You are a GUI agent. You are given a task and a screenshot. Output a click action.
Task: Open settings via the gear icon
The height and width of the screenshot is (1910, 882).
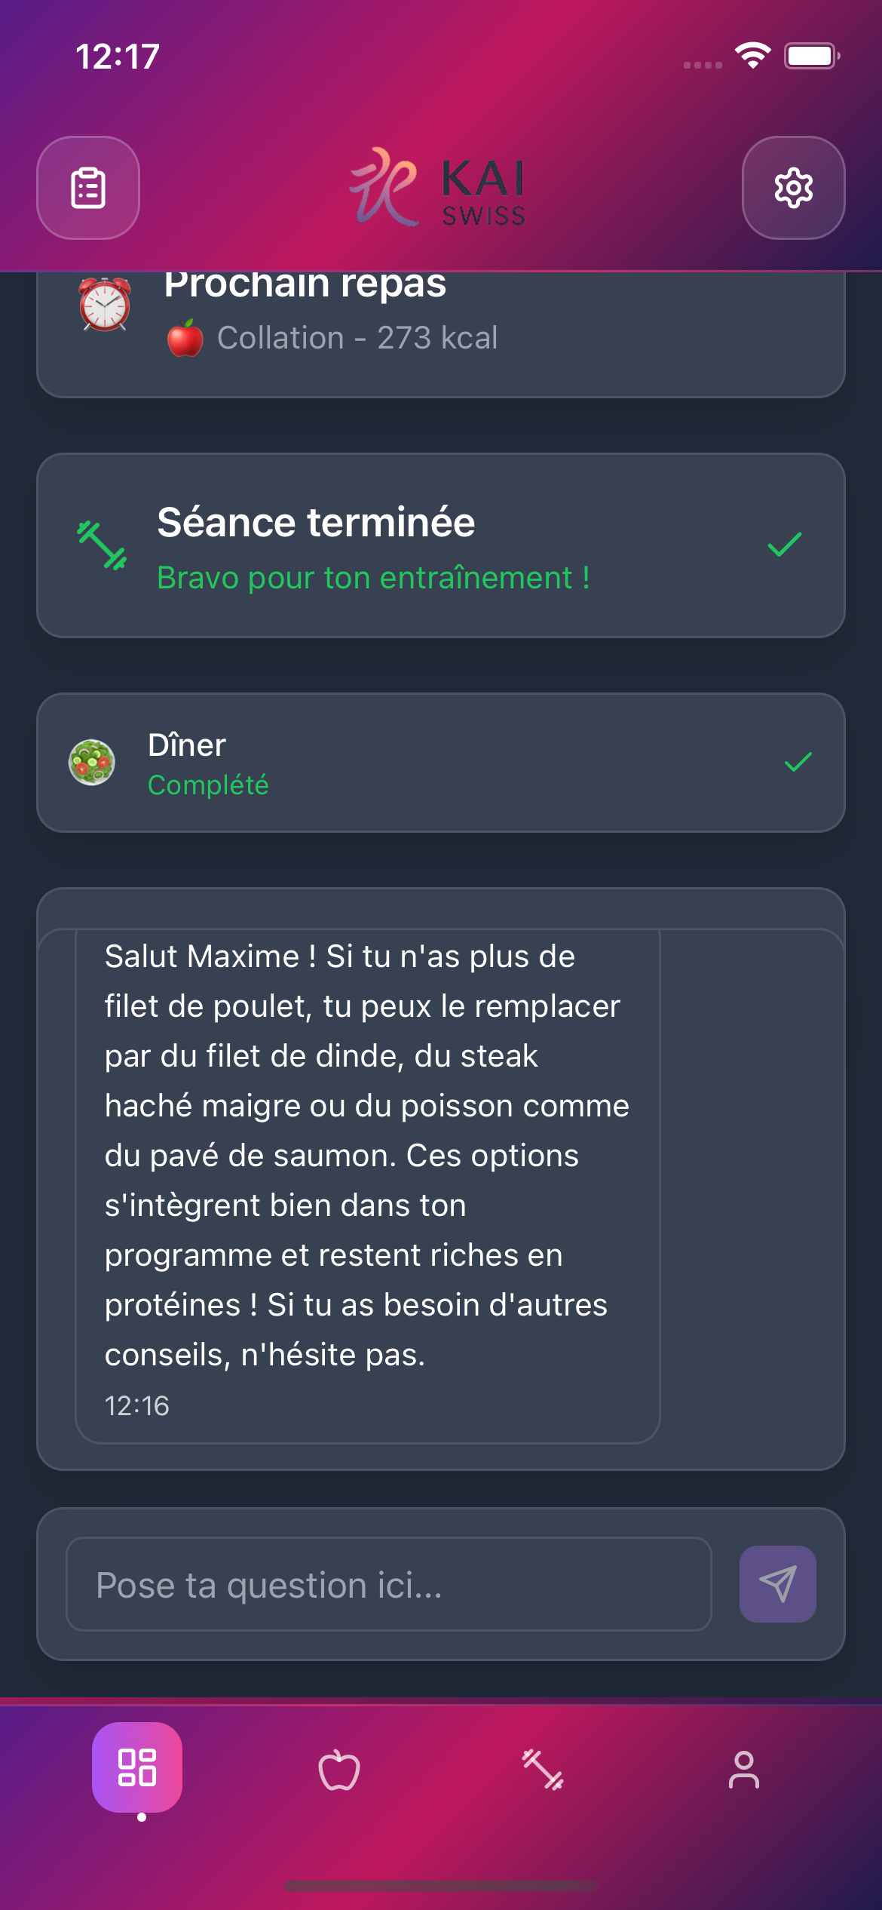pos(793,188)
